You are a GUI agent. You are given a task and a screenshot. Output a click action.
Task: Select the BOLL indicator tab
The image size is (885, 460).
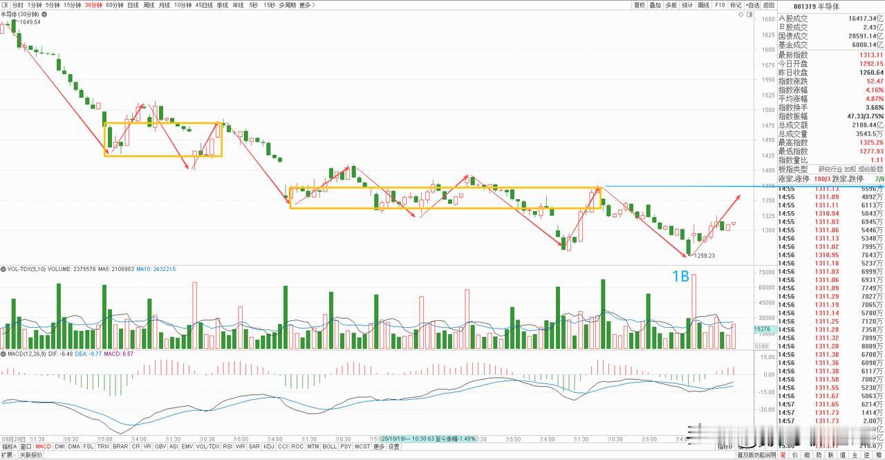(330, 447)
